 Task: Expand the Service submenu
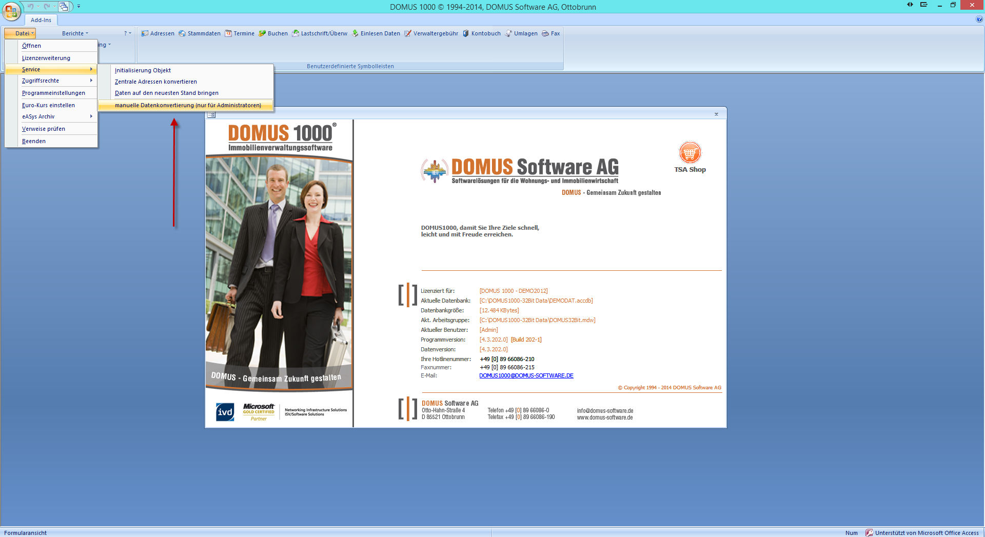(51, 69)
